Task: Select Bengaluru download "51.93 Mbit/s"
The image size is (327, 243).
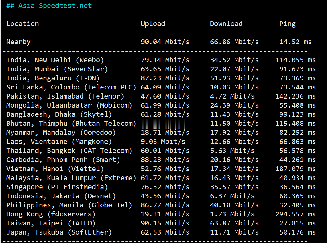Action: tap(234, 78)
